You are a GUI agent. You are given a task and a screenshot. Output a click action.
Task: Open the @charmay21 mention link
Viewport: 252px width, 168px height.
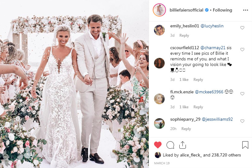(x=213, y=48)
